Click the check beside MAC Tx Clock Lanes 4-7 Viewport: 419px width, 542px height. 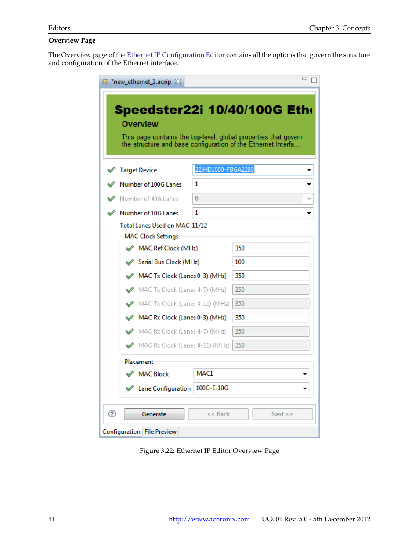click(130, 290)
